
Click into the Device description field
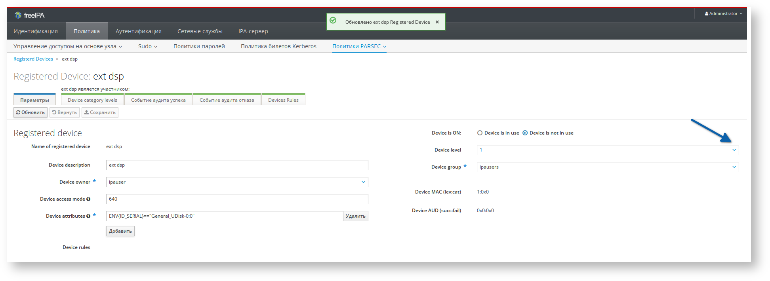click(x=237, y=165)
